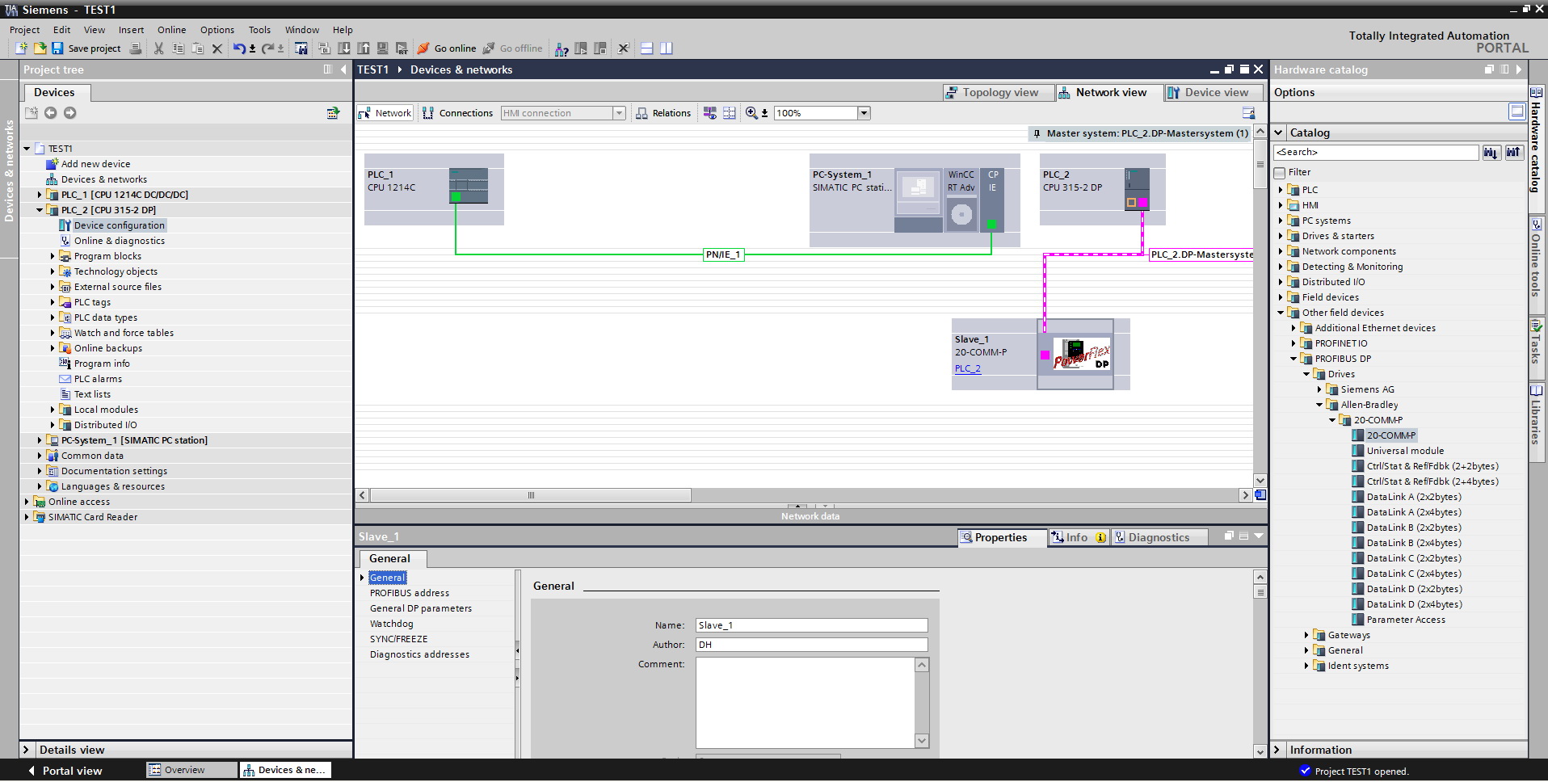Switch to the Topology view tab
The width and height of the screenshot is (1548, 782).
998,93
